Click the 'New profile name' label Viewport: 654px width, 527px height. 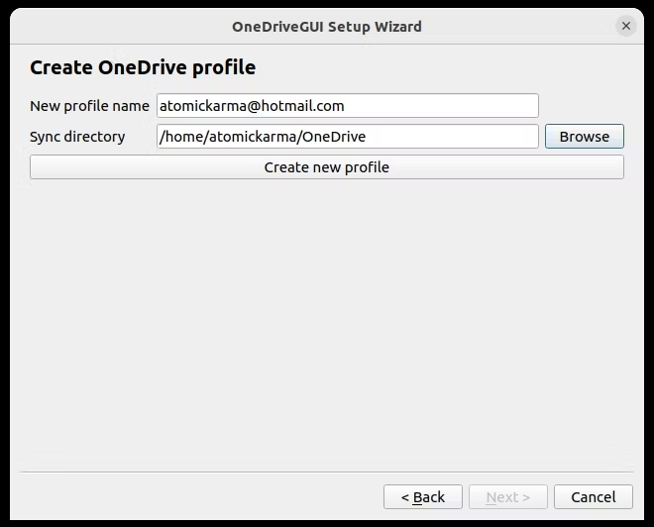[x=89, y=106]
